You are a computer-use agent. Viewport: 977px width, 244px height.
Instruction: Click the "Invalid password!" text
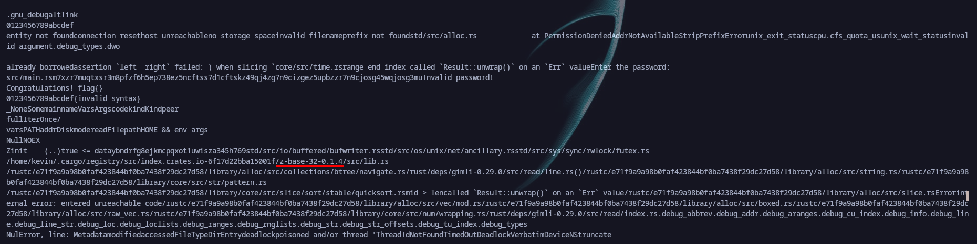tap(458, 77)
